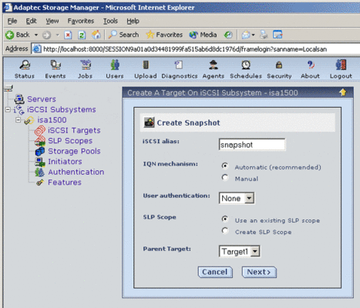Click the iSCSI alias text field
360x308 pixels.
252,145
